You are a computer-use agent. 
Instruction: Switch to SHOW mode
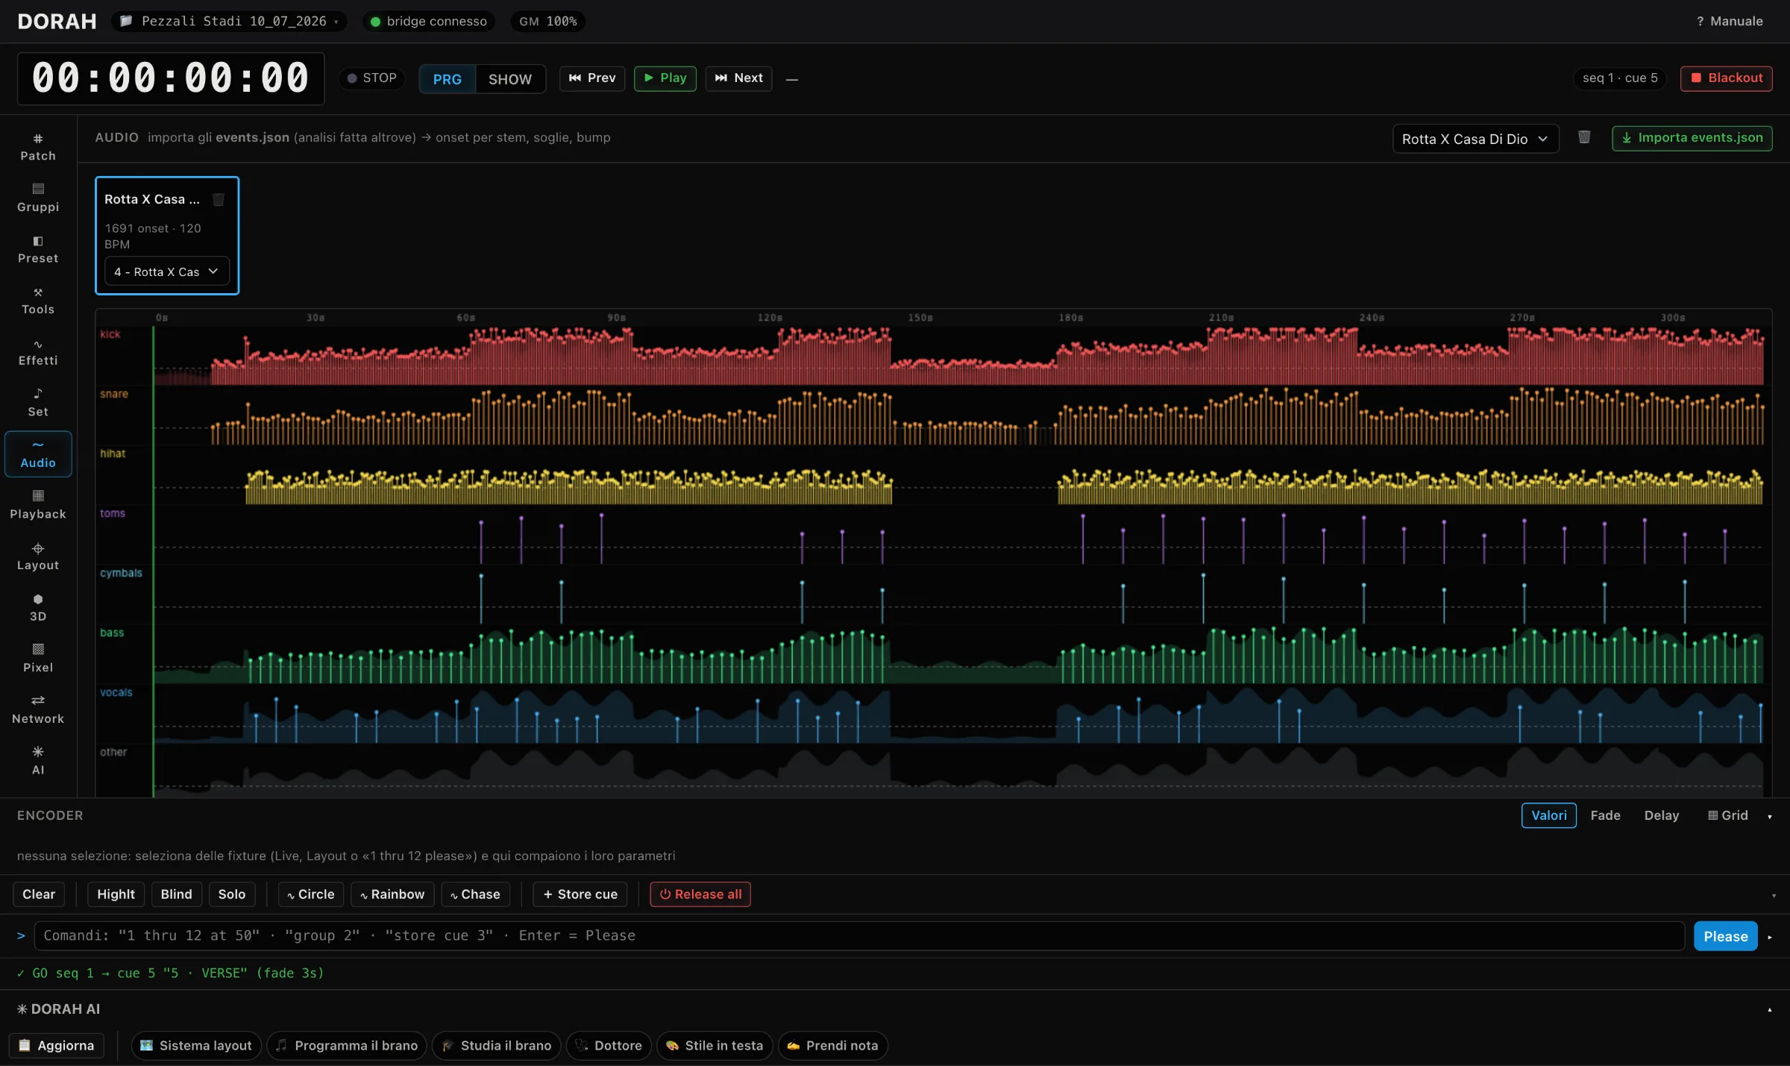(x=510, y=79)
